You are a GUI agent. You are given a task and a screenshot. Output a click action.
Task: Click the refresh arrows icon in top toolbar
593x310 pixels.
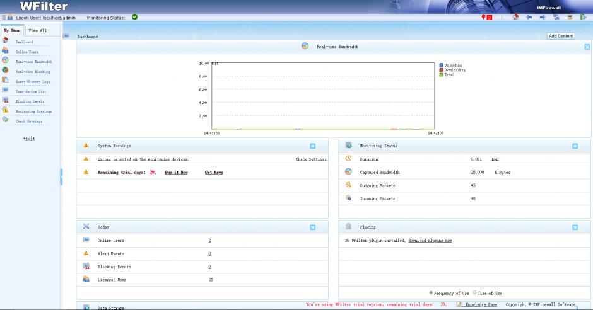click(556, 17)
